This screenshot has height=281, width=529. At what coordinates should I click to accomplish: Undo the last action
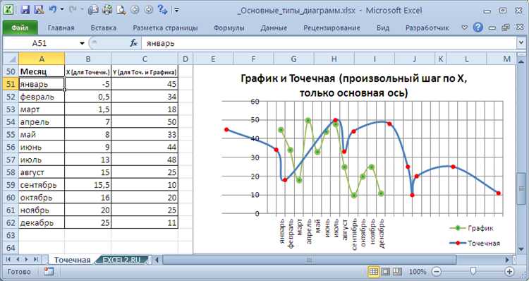53,10
